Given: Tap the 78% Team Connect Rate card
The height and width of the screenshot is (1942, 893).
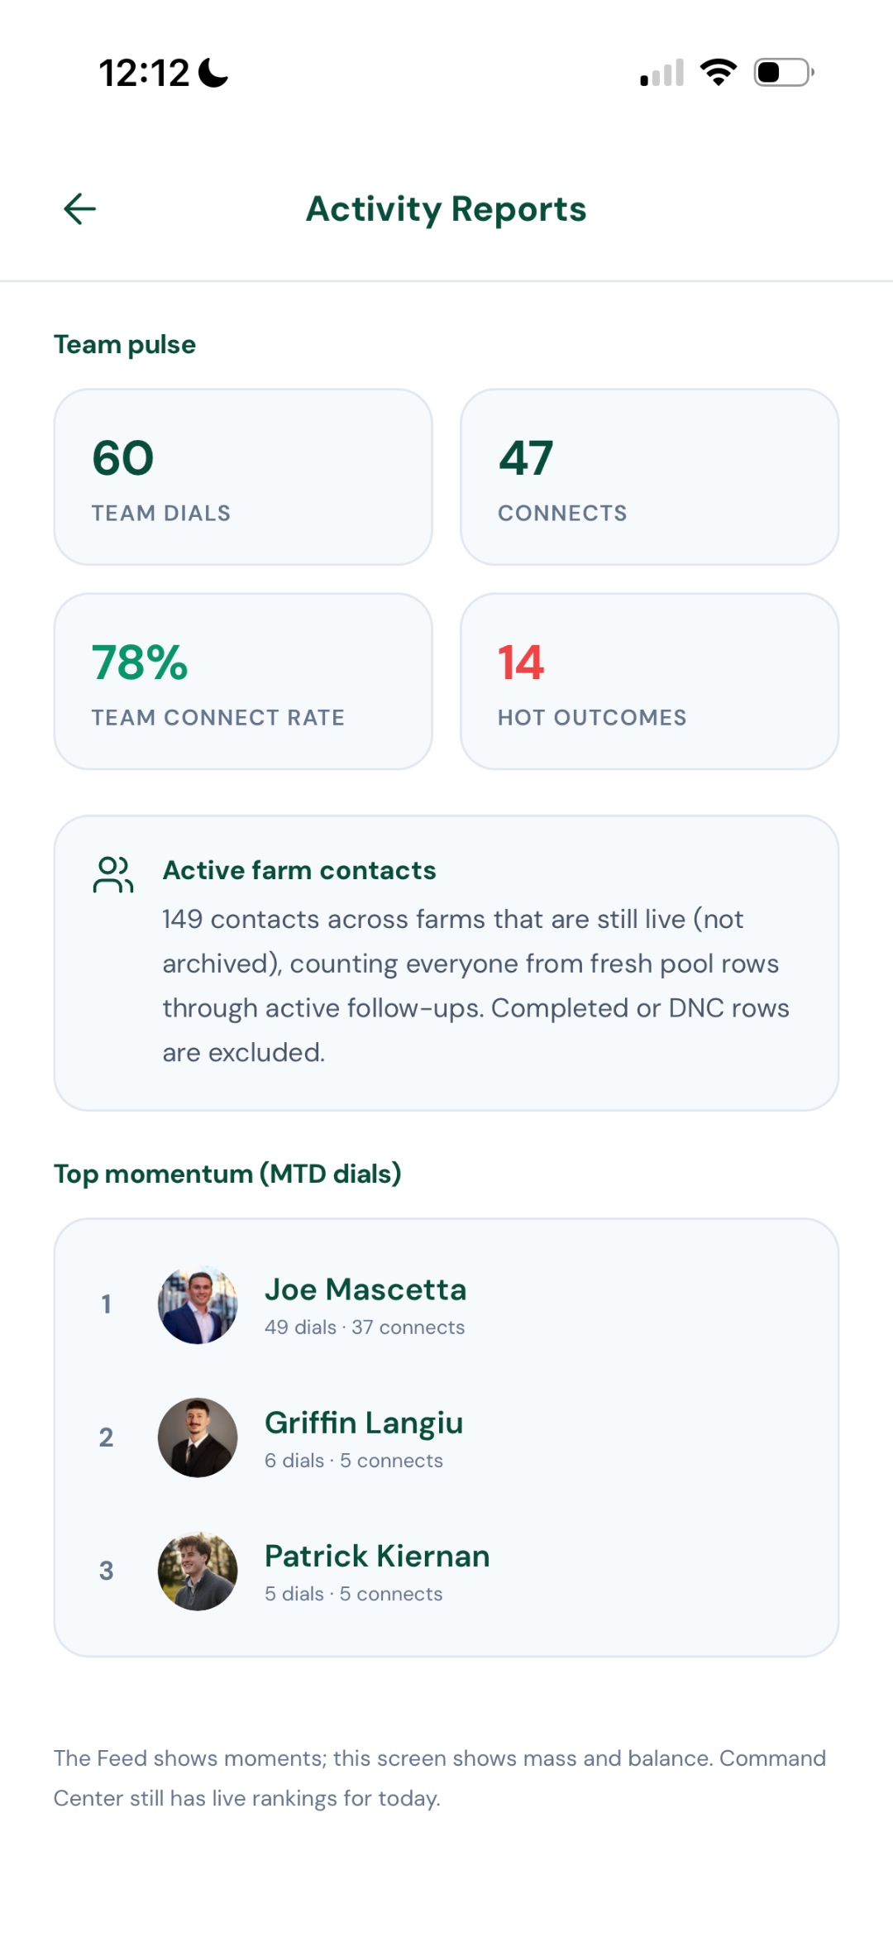Looking at the screenshot, I should (243, 680).
